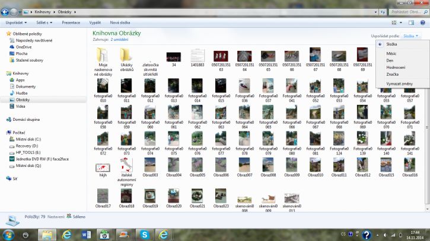Viewport: 430px width, 241px height.
Task: Open Stažené soubory in sidebar
Action: (x=29, y=60)
